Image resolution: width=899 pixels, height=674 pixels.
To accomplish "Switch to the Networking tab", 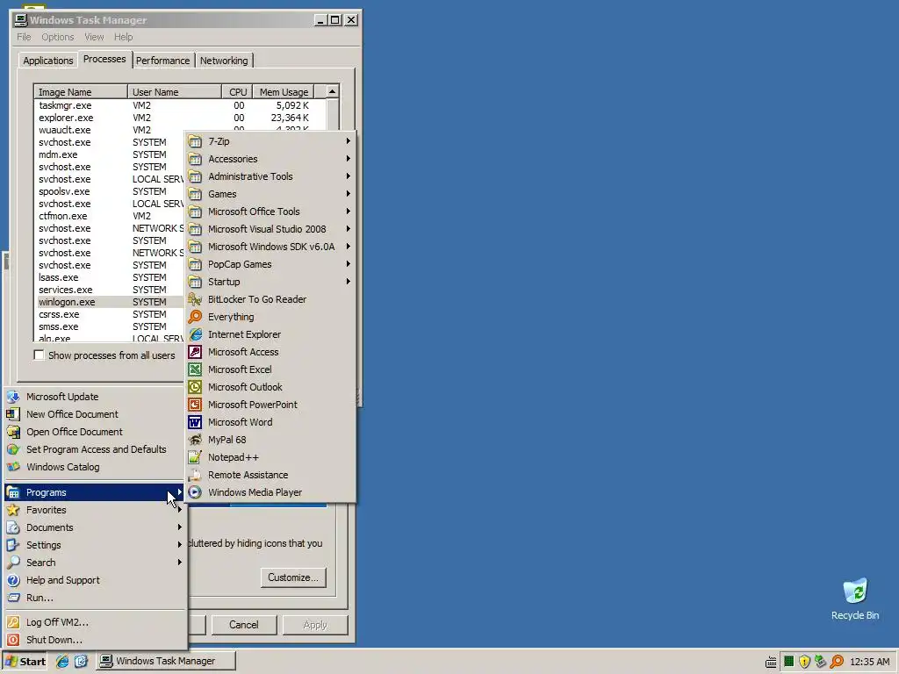I will pyautogui.click(x=224, y=61).
